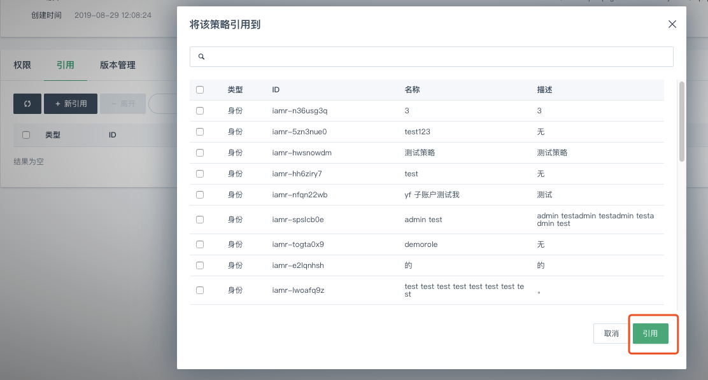Viewport: 708px width, 380px height.
Task: Toggle the select-all checkbox in dialog header
Action: [x=200, y=90]
